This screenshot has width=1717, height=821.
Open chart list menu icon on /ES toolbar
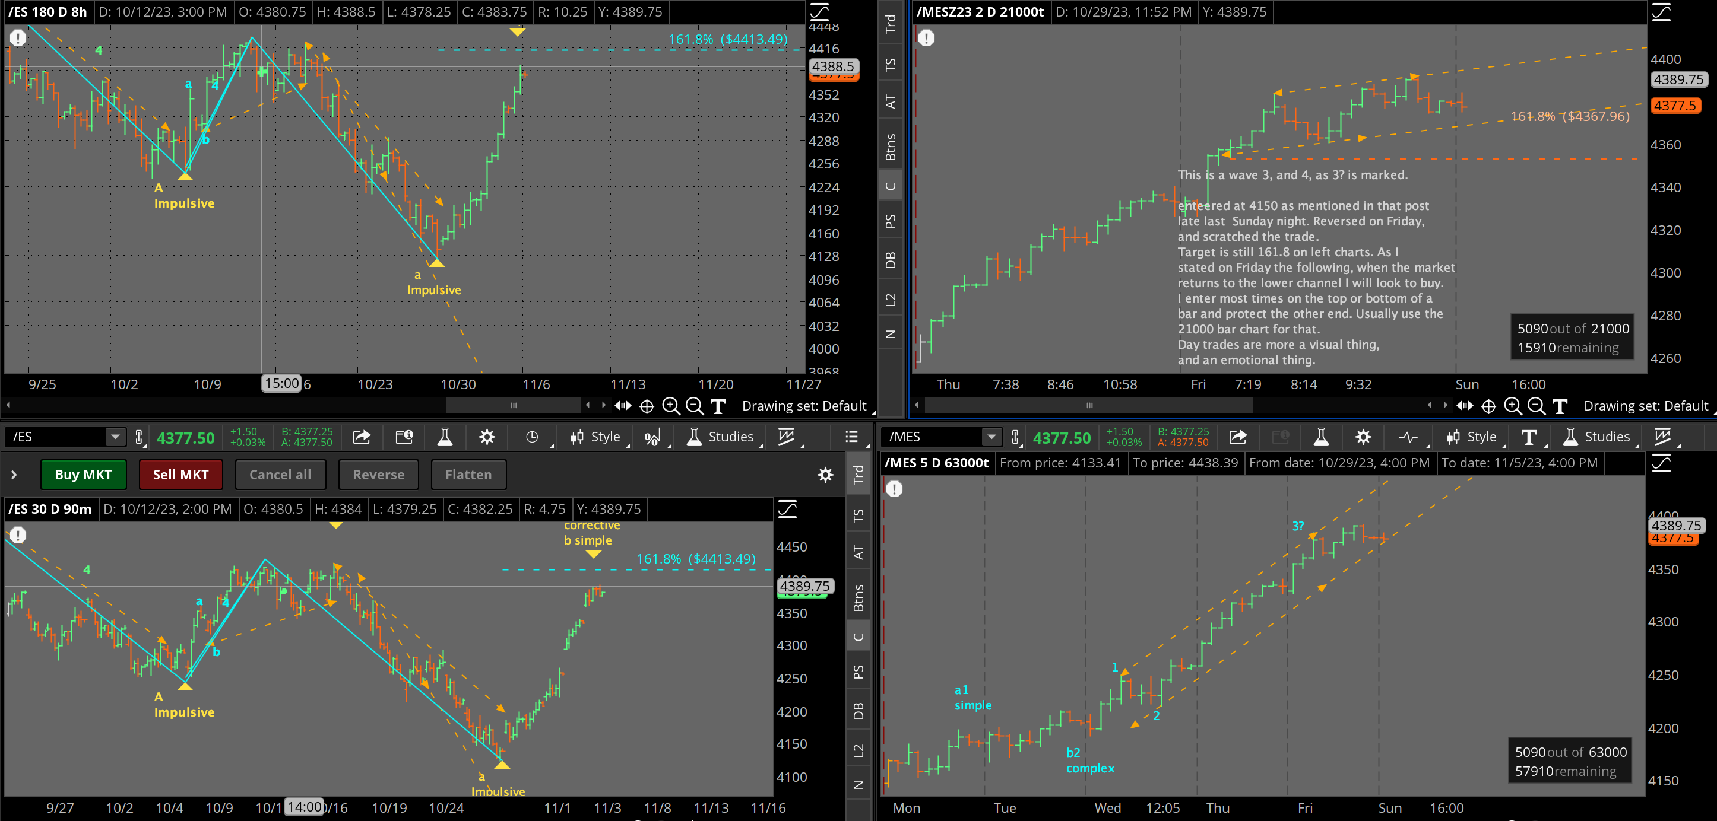pyautogui.click(x=851, y=437)
